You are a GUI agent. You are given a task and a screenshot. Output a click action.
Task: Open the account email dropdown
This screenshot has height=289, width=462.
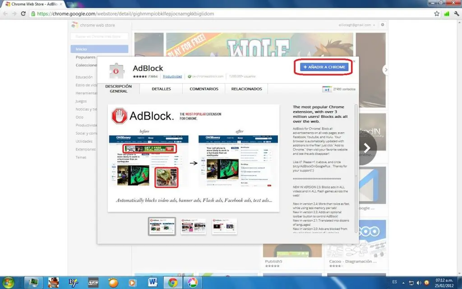(356, 25)
